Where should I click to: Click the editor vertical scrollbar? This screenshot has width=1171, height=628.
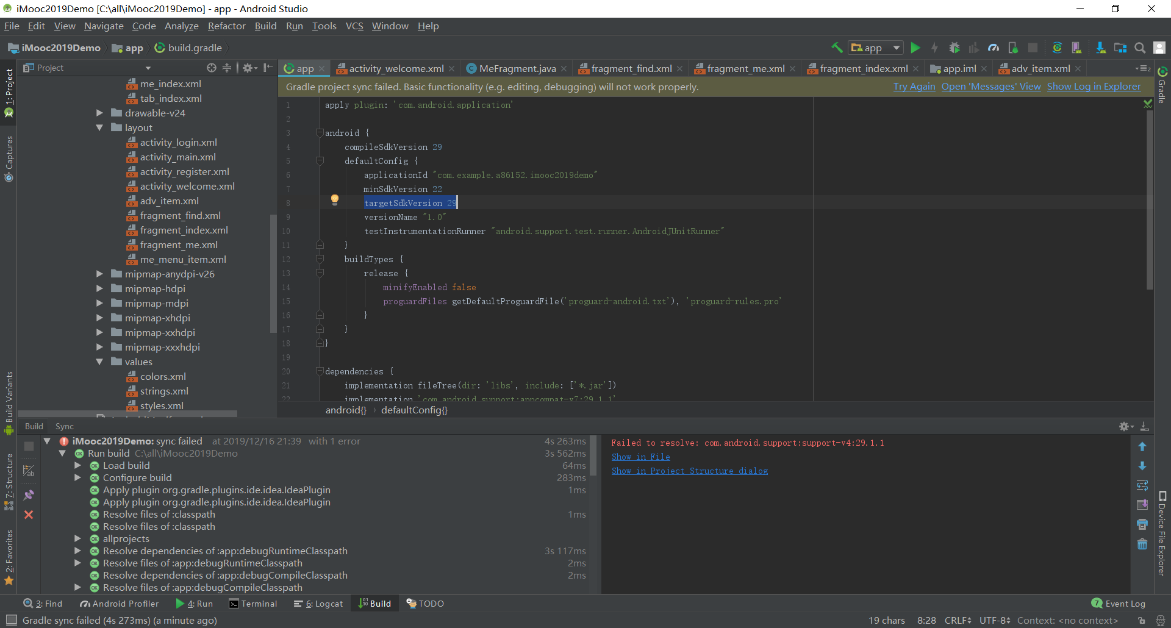[x=1150, y=199]
